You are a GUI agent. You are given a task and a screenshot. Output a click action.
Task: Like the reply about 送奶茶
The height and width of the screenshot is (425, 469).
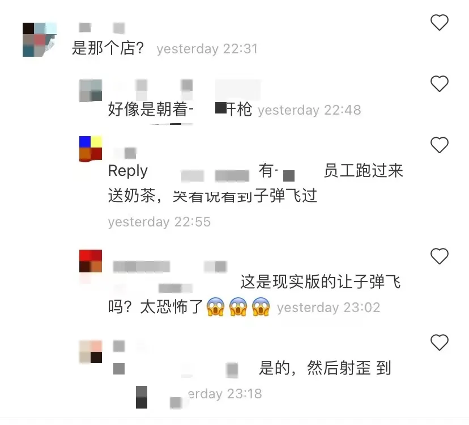coord(440,145)
